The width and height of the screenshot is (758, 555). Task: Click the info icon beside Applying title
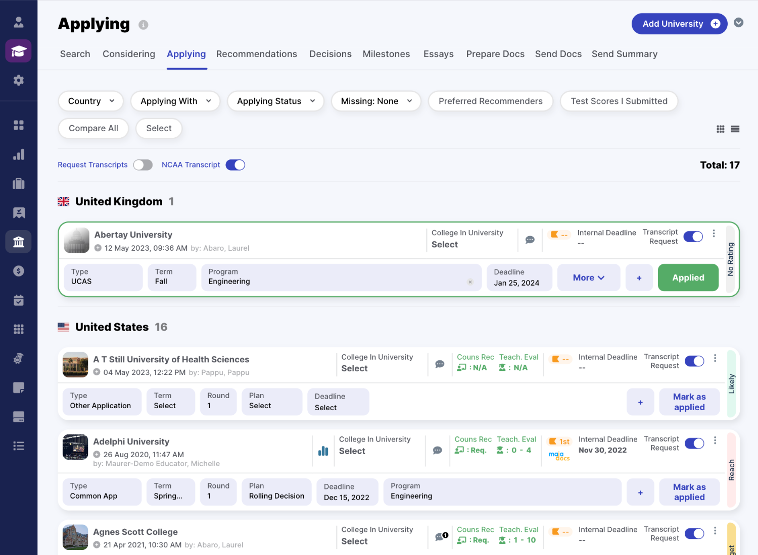click(144, 25)
